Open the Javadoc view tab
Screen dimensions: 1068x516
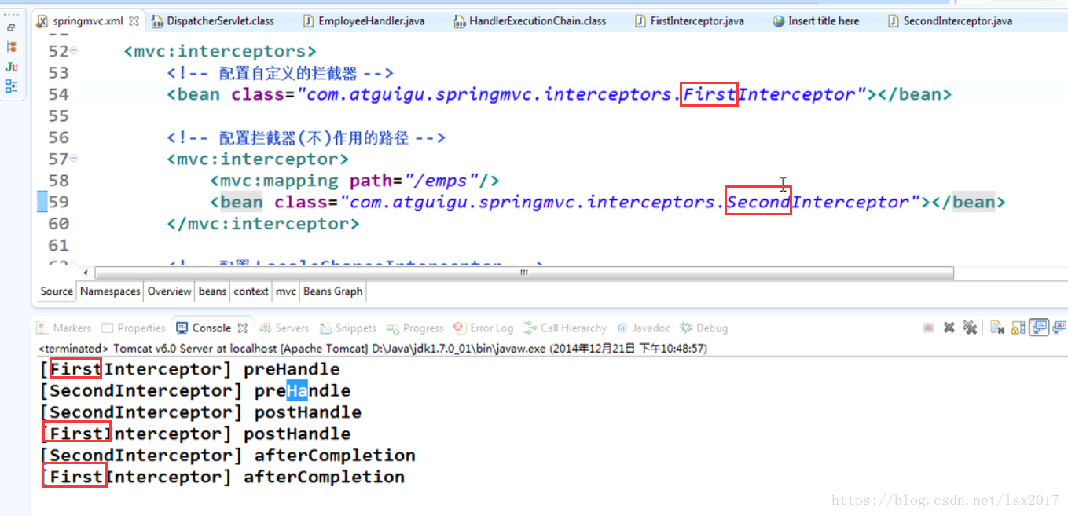pos(644,328)
